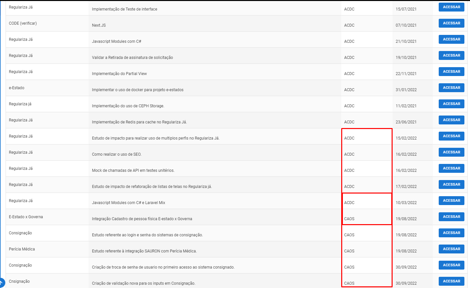Image resolution: width=470 pixels, height=288 pixels.
Task: Access the validação nova para os inputs row
Action: pyautogui.click(x=451, y=281)
